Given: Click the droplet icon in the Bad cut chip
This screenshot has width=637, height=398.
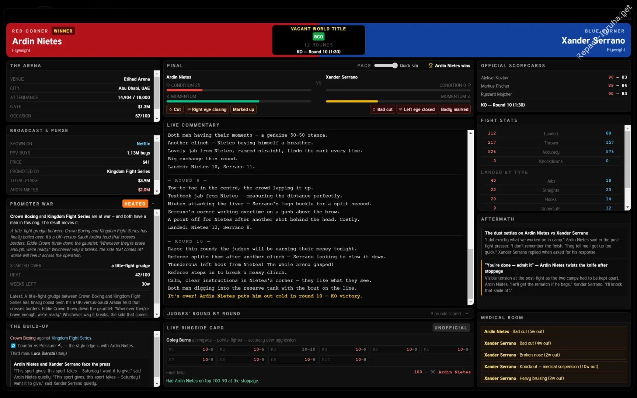Looking at the screenshot, I should [374, 109].
